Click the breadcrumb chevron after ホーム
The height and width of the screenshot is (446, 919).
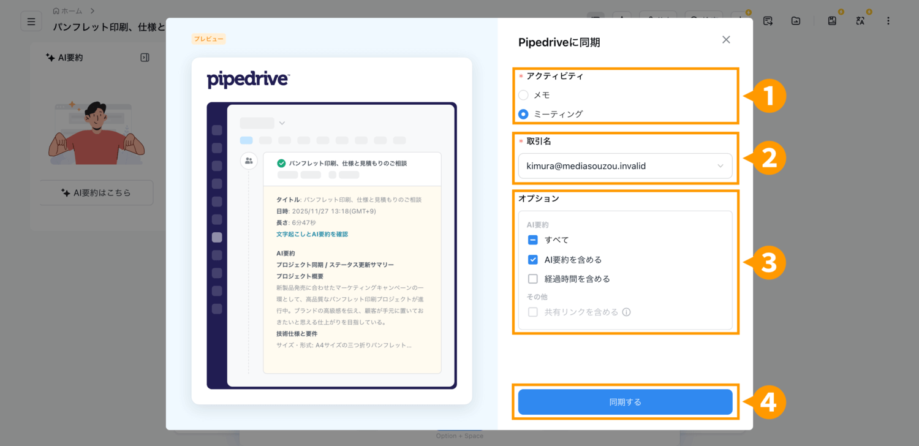pos(93,10)
